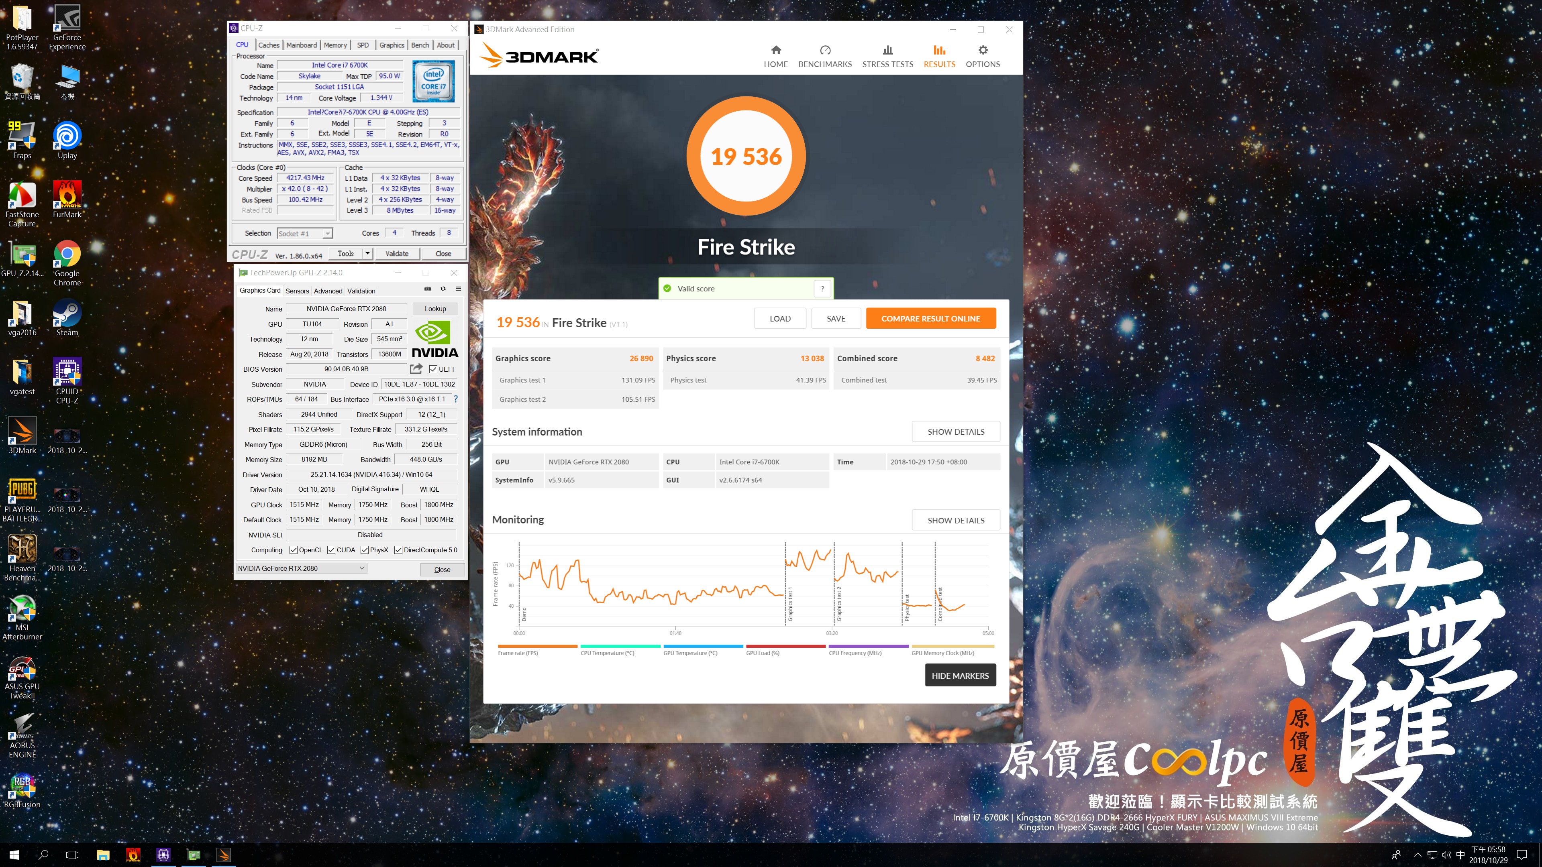Expand CPU-Z Tools dropdown arrow

click(367, 254)
